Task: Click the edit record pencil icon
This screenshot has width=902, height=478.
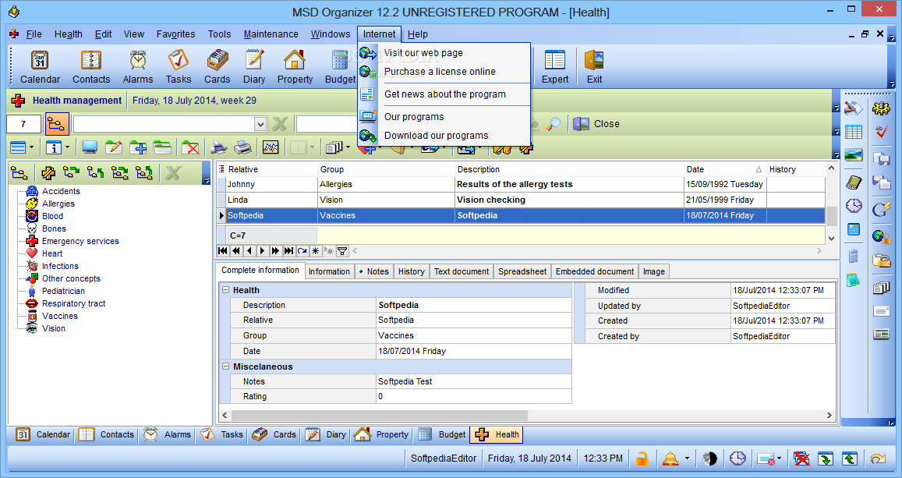Action: (114, 148)
